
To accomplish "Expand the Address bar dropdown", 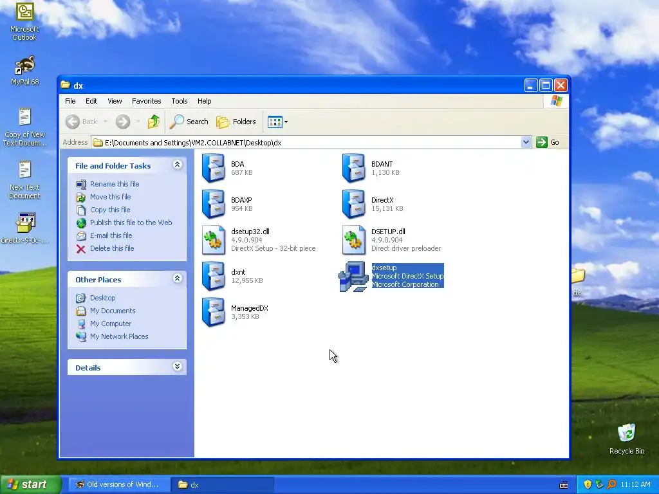I will point(526,142).
